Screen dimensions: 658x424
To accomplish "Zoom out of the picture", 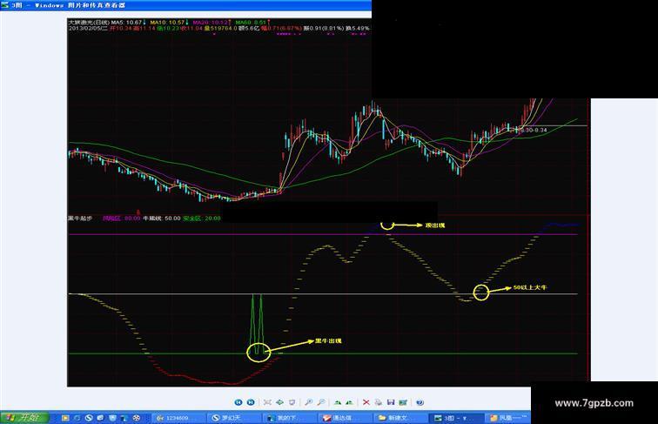I will pyautogui.click(x=321, y=402).
